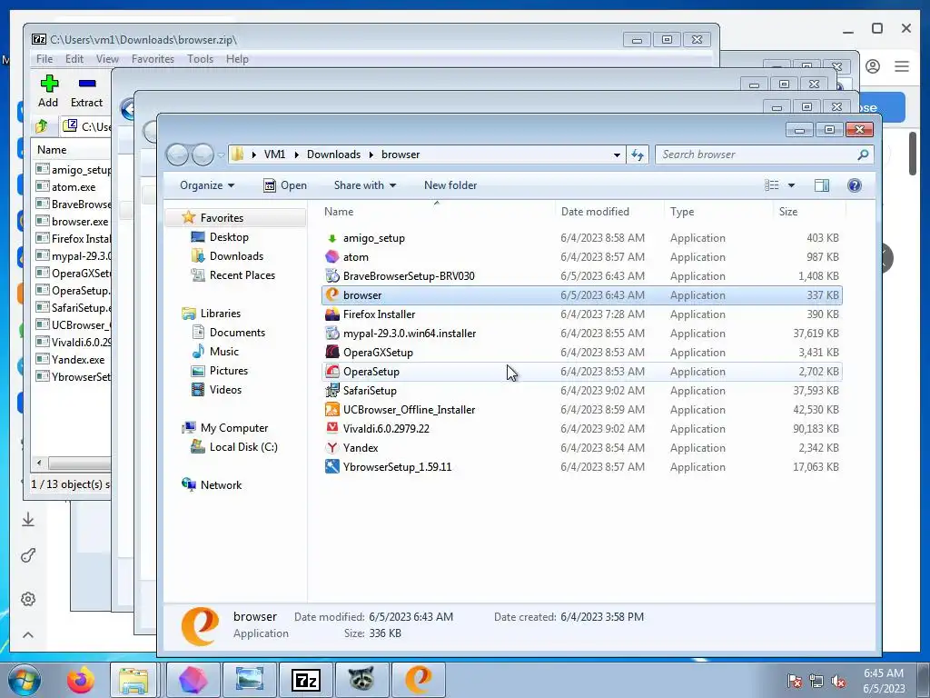Open the File menu in 7-Zip
Viewport: 930px width, 698px height.
click(x=45, y=59)
